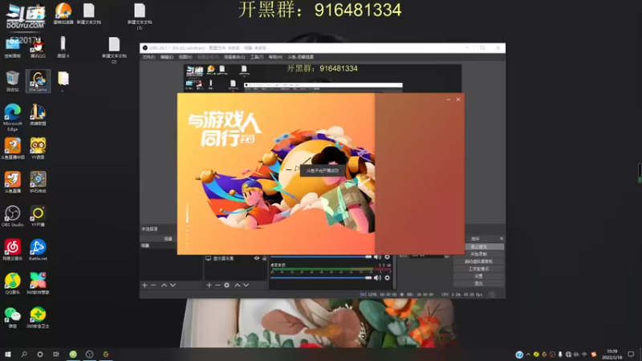Adjust the upper mixer channel volume slider
The height and width of the screenshot is (361, 642).
(x=321, y=257)
